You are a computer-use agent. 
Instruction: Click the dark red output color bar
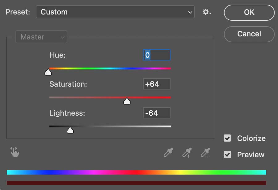pyautogui.click(x=137, y=183)
